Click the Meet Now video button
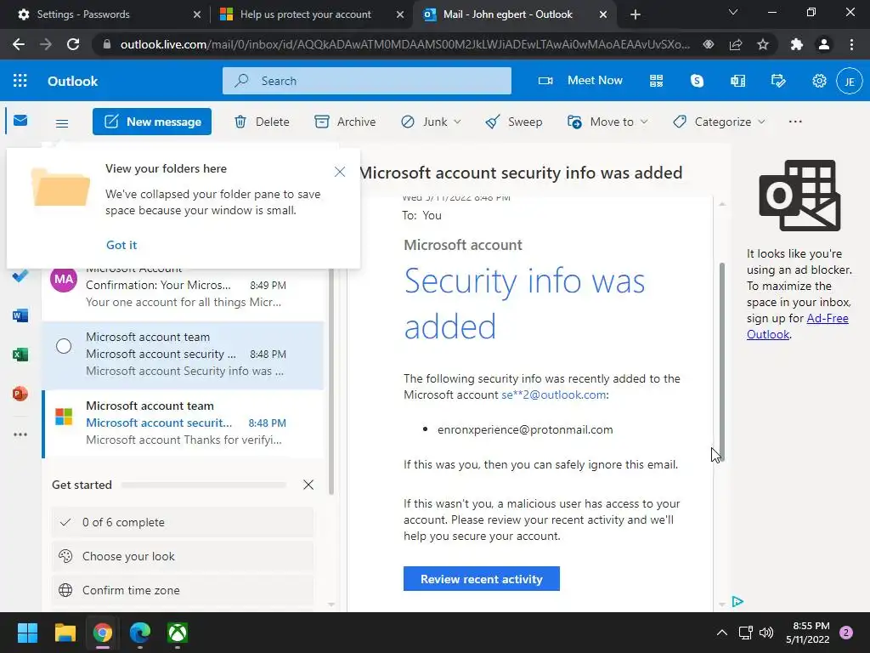 tap(580, 81)
